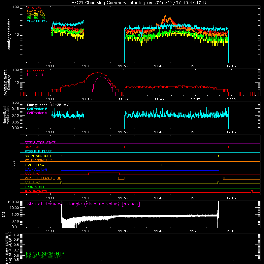264x264 pixels.
Task: Click the 11:30 tick under the SAS panel
Action: [x=123, y=231]
